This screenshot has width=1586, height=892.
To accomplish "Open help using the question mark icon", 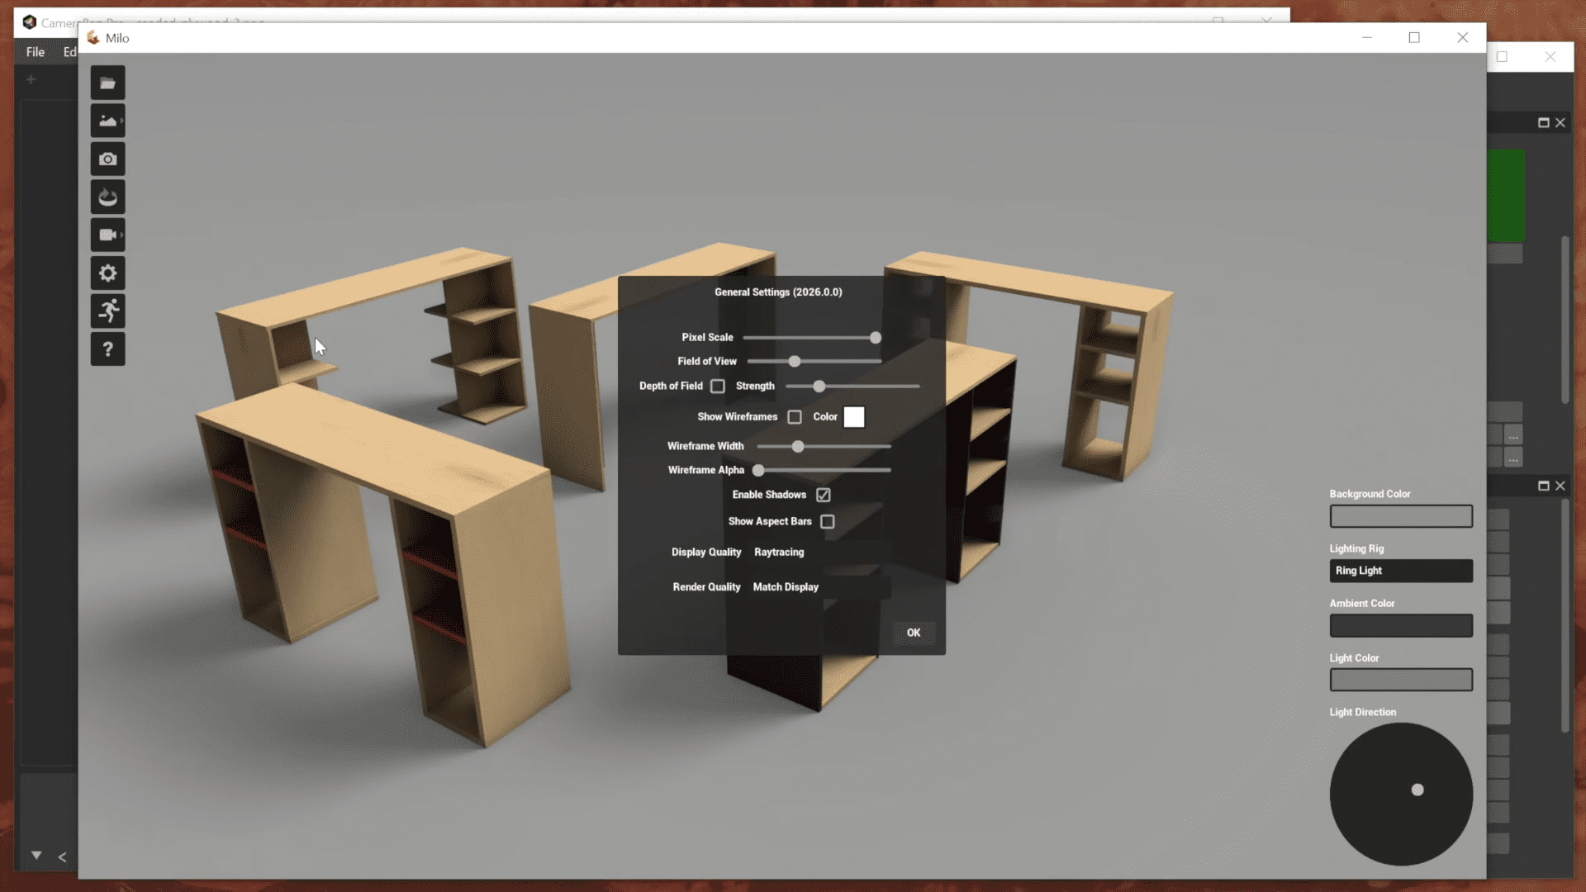I will click(x=107, y=349).
